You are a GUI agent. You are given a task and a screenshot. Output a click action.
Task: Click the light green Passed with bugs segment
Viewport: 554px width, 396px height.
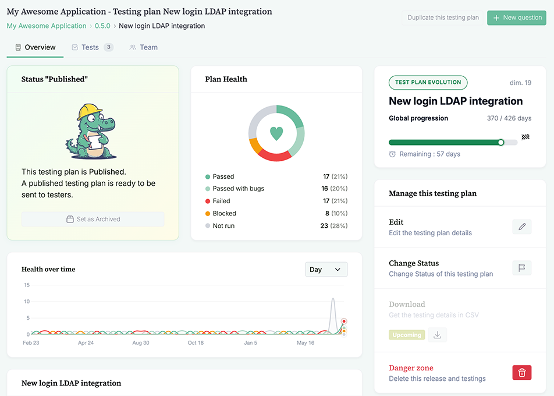[298, 142]
